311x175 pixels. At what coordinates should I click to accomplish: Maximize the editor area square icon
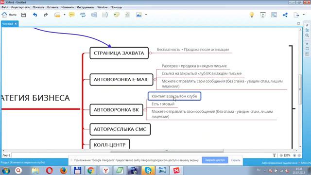click(x=298, y=24)
